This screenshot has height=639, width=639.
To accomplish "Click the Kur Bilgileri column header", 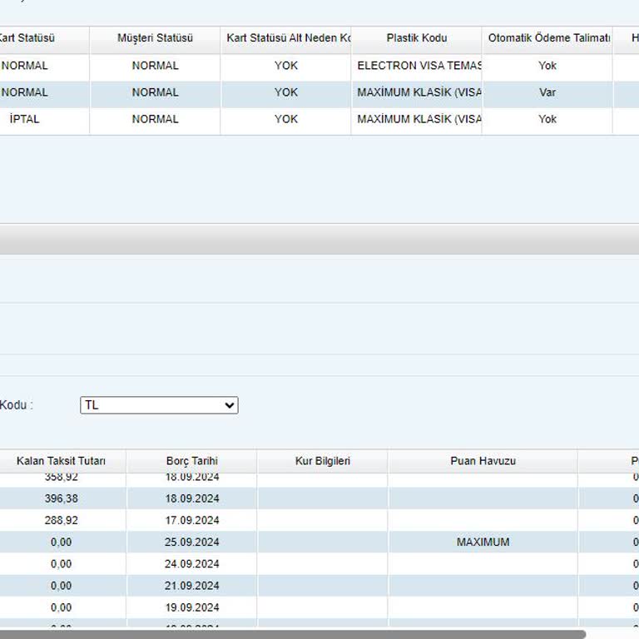I will point(322,461).
